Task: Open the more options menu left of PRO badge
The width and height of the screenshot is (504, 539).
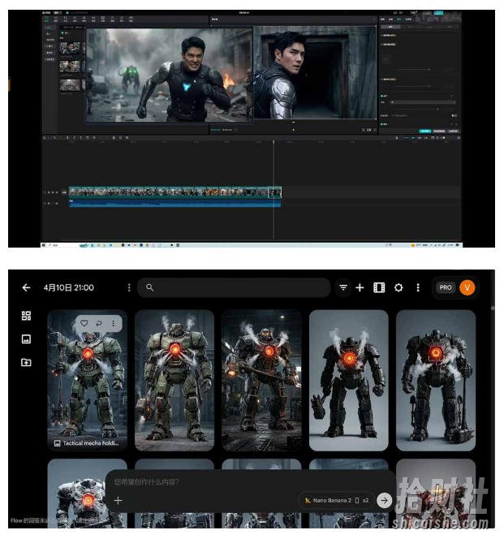Action: coord(418,287)
